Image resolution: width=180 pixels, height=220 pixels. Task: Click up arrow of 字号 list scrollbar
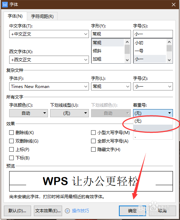[169, 42]
